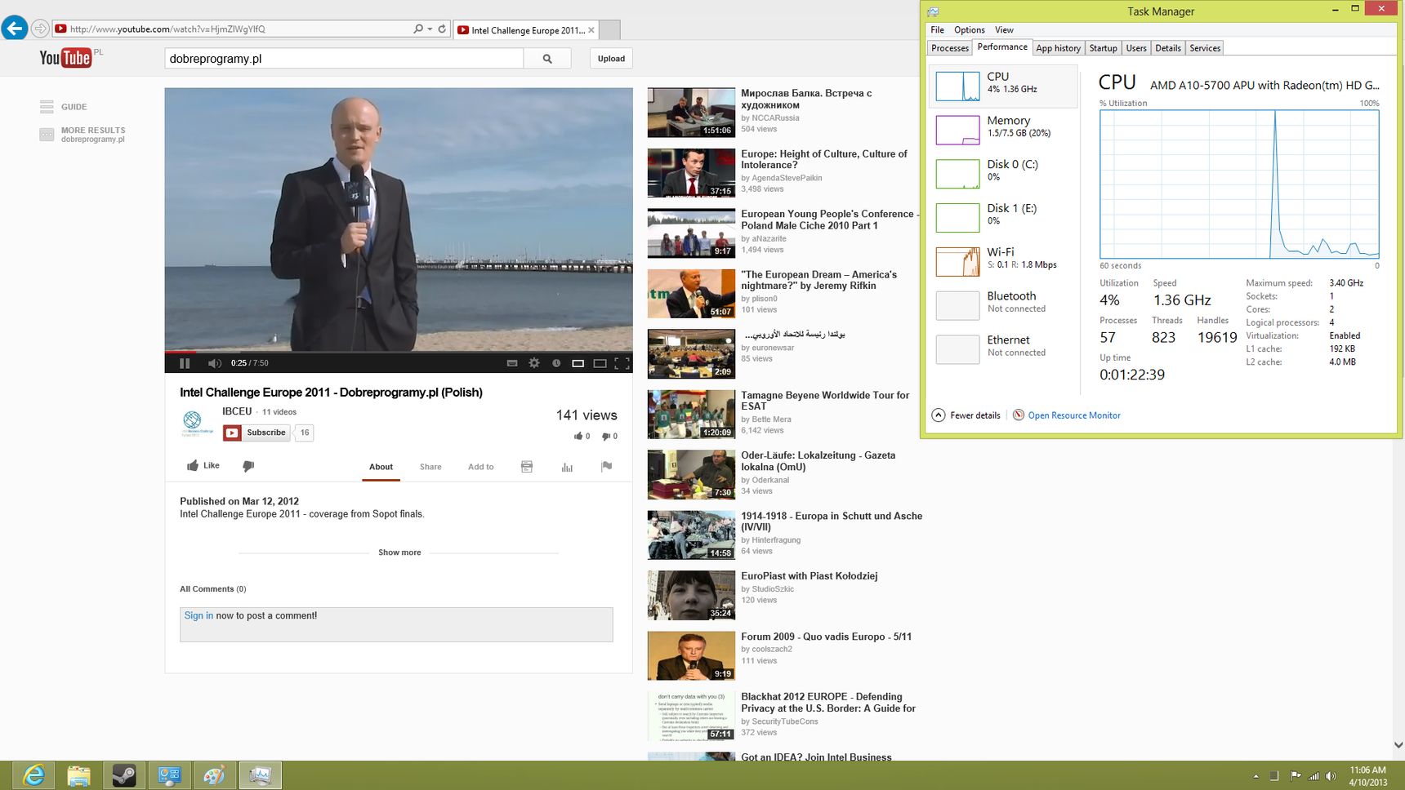Open a new browser tab
Image resolution: width=1405 pixels, height=790 pixels.
pyautogui.click(x=610, y=30)
